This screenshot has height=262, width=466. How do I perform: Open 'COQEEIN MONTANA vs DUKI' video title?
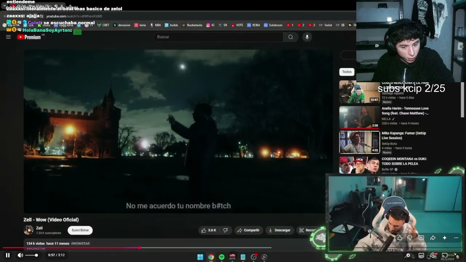404,161
